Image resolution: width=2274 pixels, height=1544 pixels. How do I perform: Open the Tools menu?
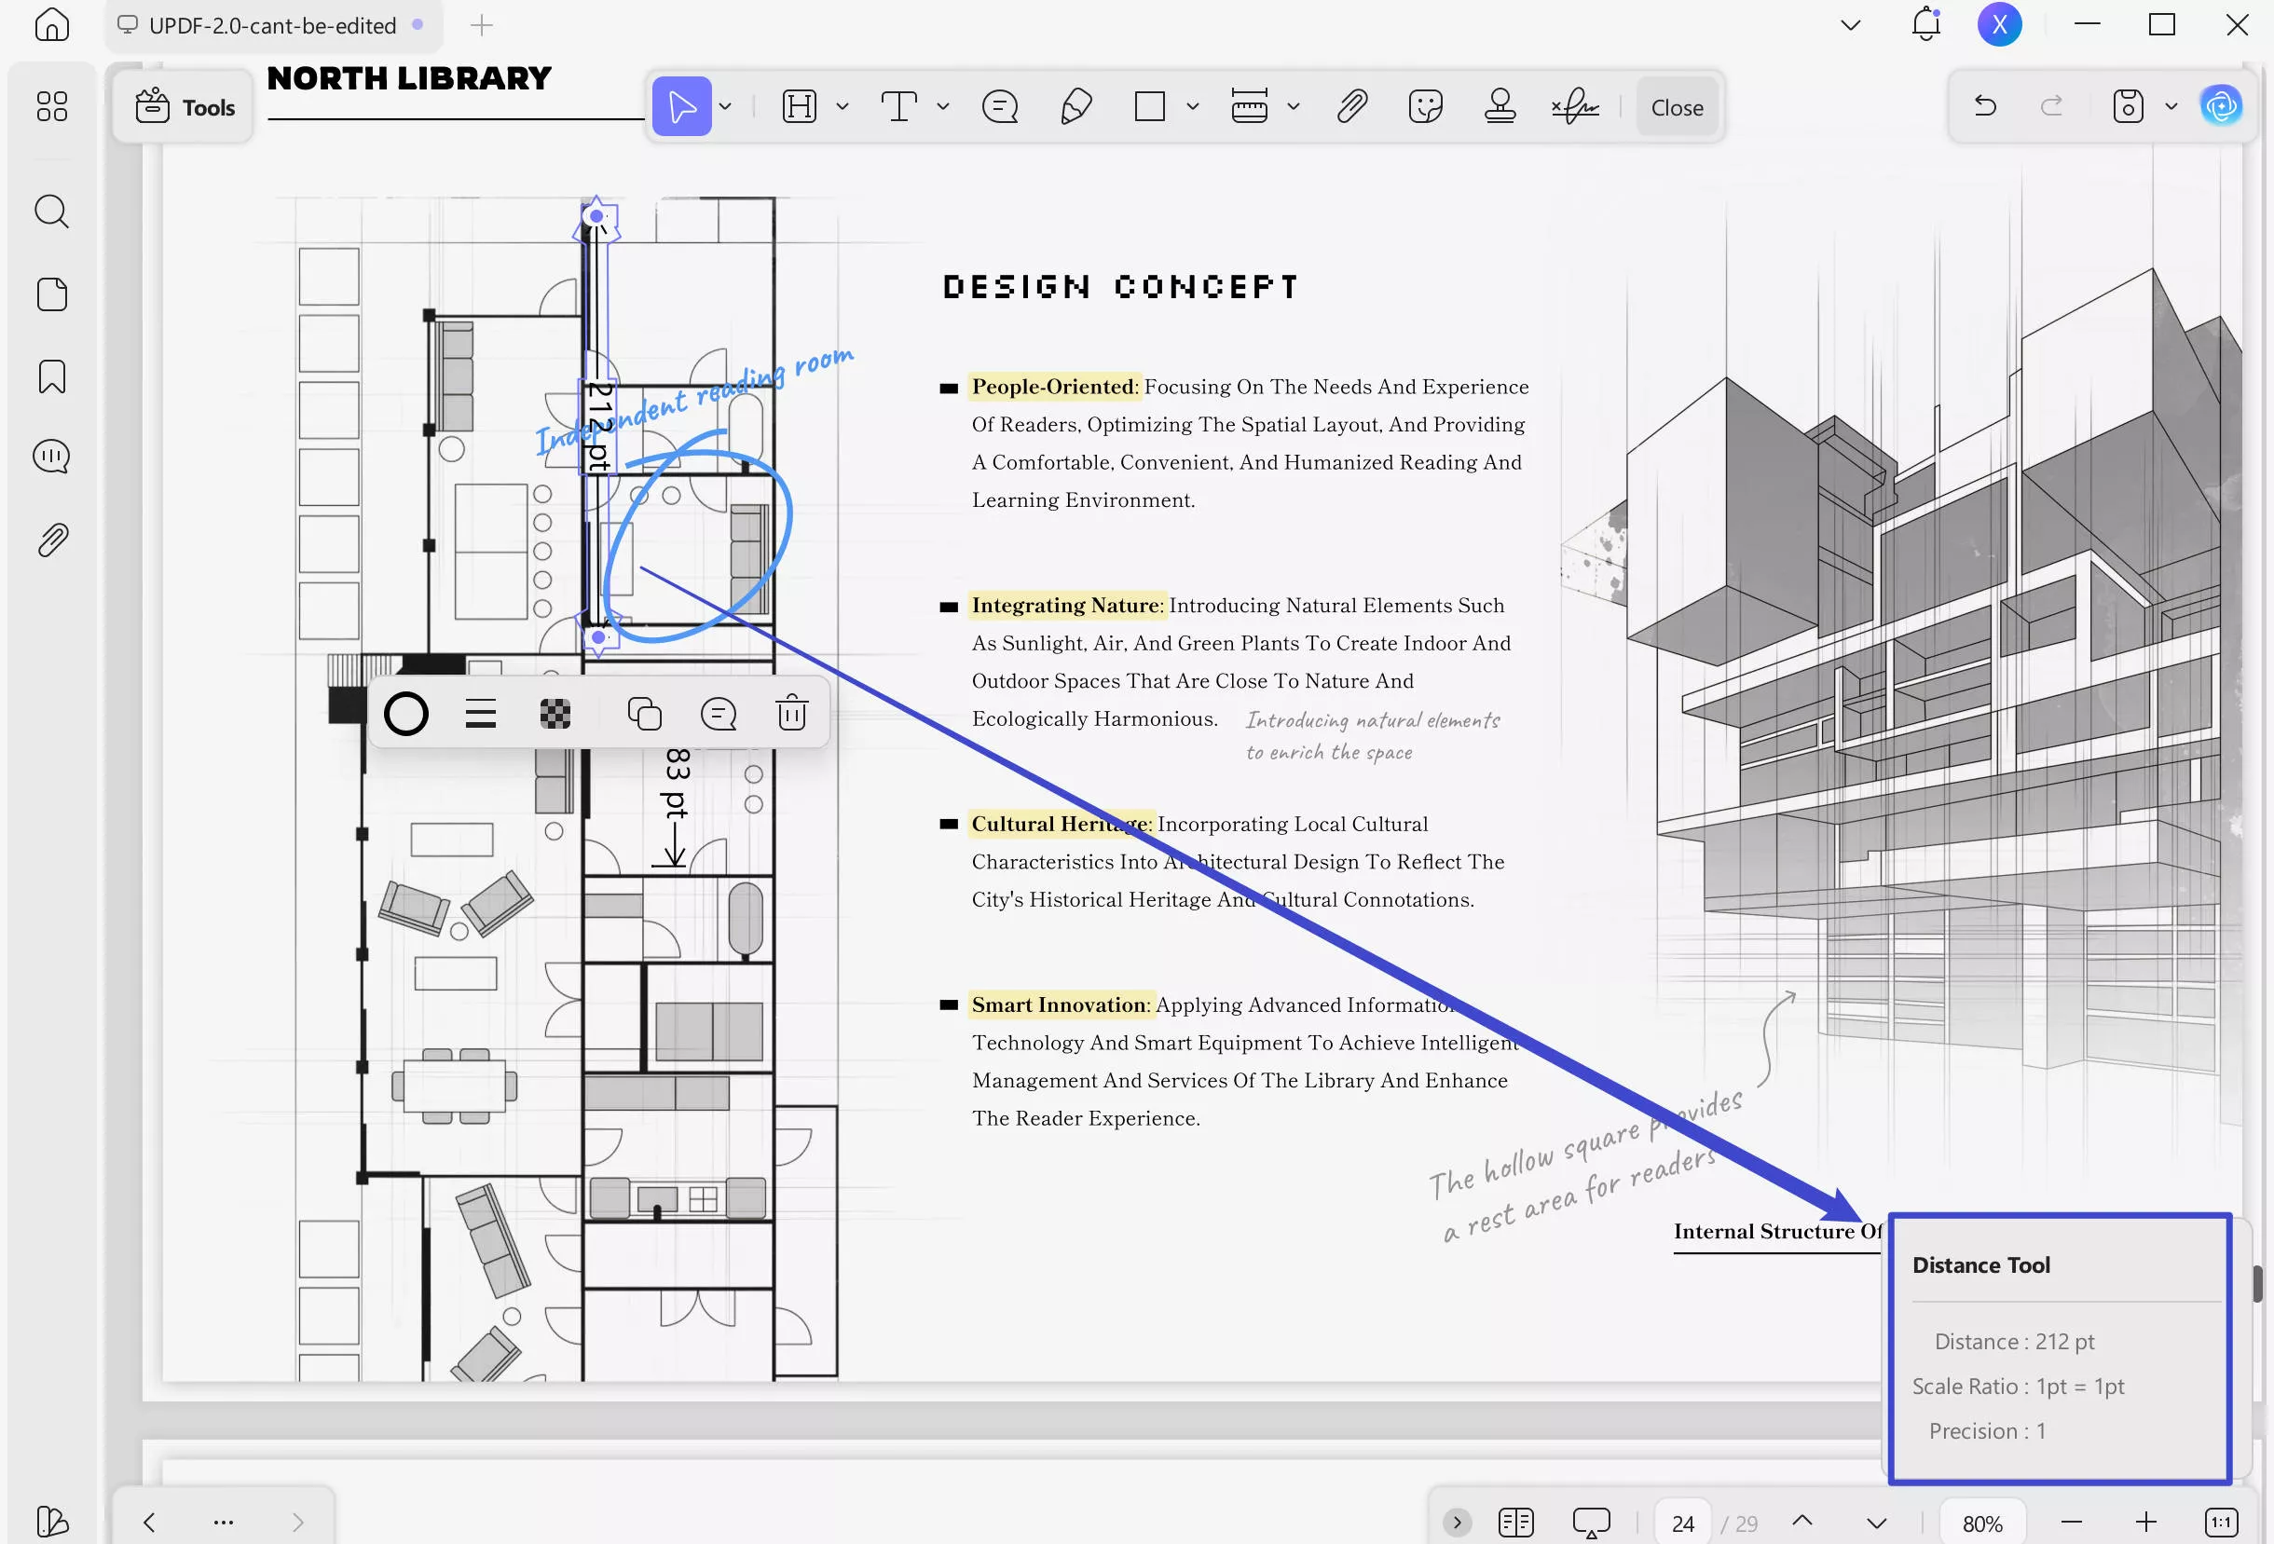pos(185,106)
